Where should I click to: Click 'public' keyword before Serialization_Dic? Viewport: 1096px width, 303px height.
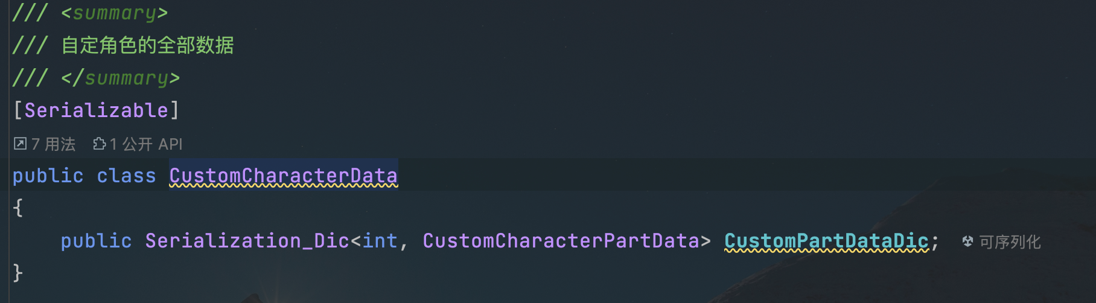click(x=96, y=240)
